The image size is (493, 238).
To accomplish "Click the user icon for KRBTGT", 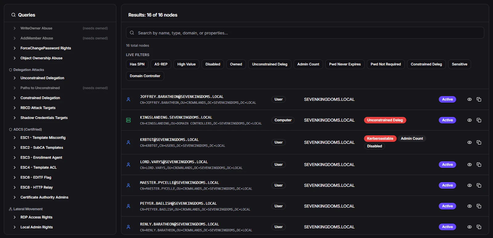I will click(x=128, y=142).
